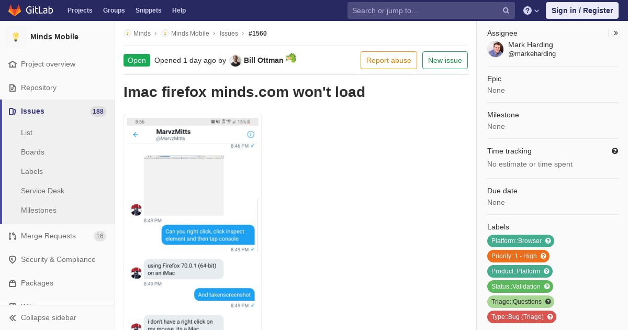Open the Groups menu
Screen dimensions: 628x330
[114, 10]
